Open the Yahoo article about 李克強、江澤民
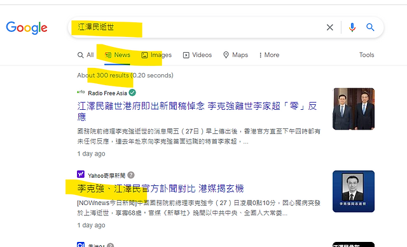The height and width of the screenshot is (247, 407). (x=160, y=189)
